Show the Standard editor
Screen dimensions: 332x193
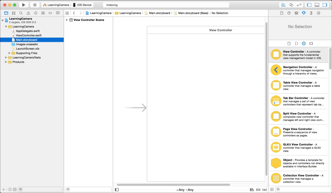[x=283, y=5]
